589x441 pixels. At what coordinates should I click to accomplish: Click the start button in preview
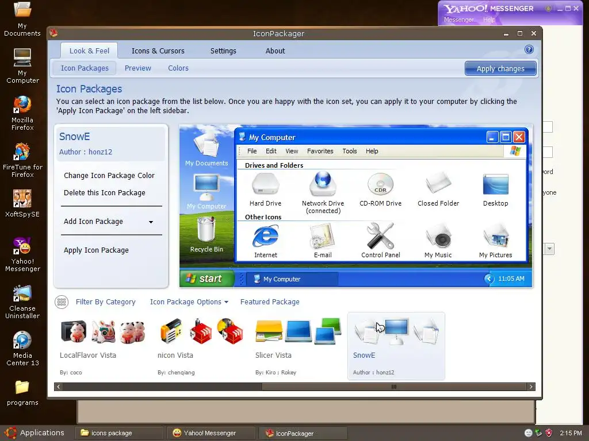207,278
